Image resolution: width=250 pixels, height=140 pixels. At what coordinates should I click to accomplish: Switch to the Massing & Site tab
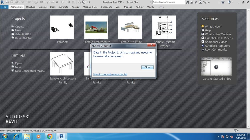coord(90,7)
